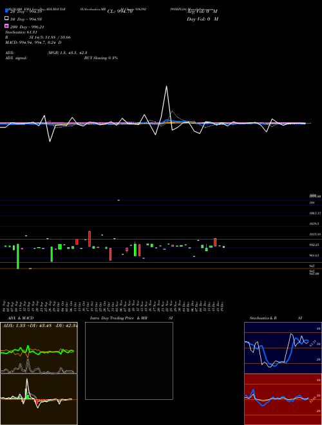Image resolution: width=322 pixels, height=425 pixels.
Task: Click the 1015.88 price axis label
Action: tap(315, 234)
